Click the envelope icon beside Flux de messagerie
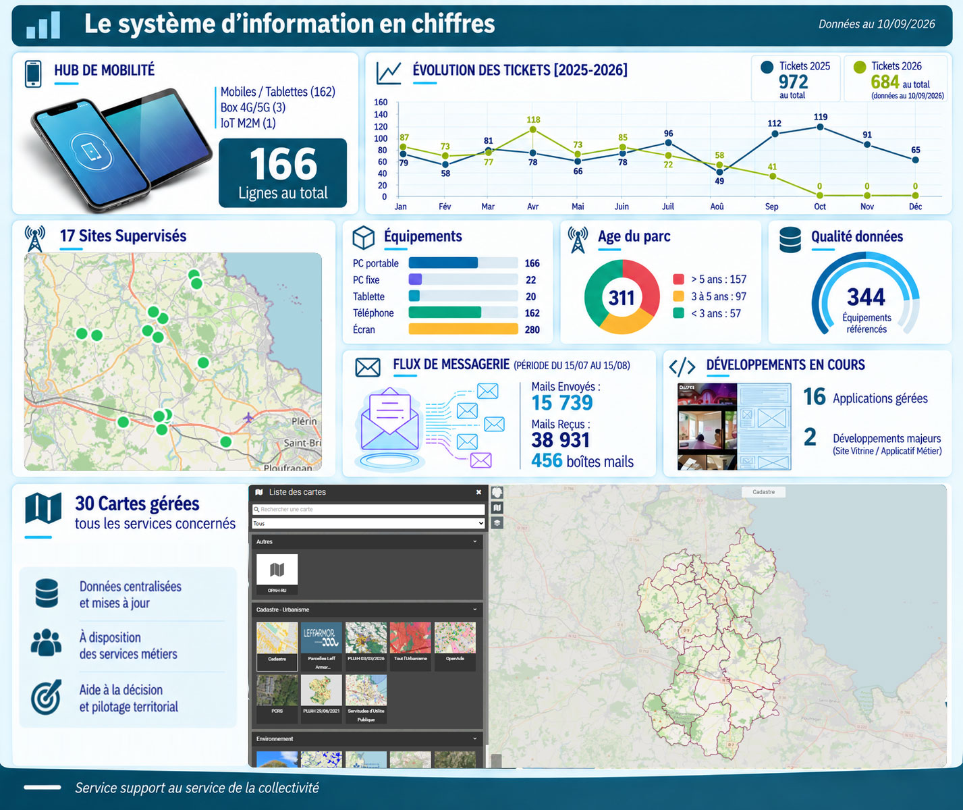963x810 pixels. [x=368, y=367]
